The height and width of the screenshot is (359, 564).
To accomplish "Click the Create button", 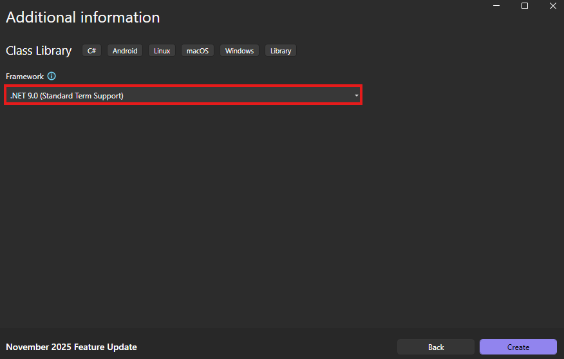I will coord(518,347).
